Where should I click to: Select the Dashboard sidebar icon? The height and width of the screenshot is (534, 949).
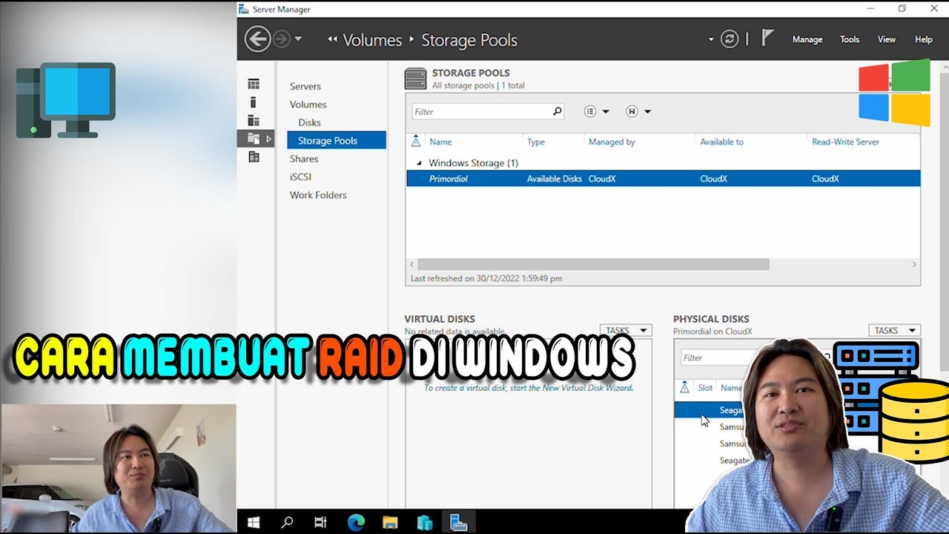[x=254, y=84]
